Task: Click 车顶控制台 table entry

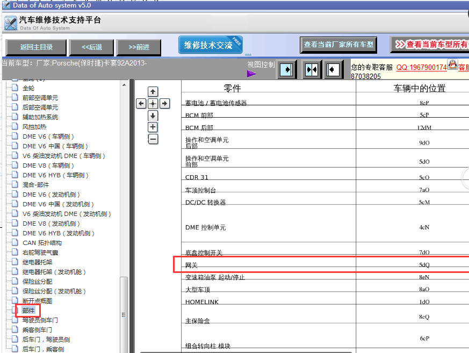Action: pos(200,190)
